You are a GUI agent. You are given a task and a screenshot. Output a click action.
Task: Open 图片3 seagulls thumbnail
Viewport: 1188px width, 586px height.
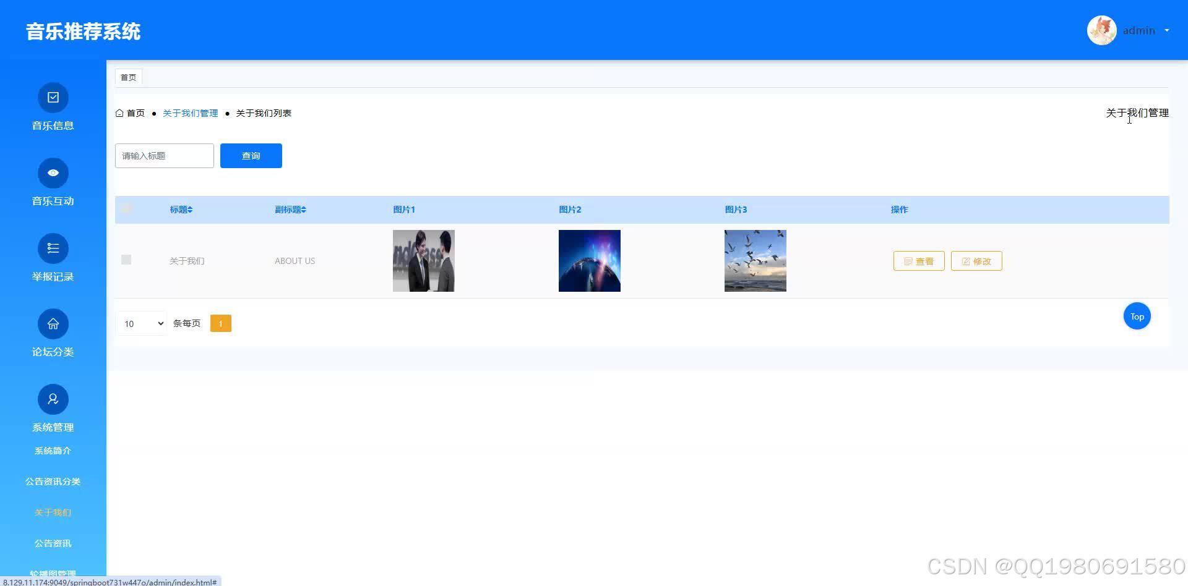point(755,261)
